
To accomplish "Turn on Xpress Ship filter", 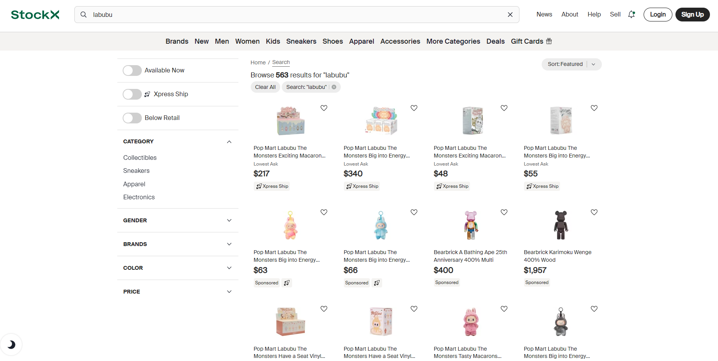I will click(x=132, y=94).
